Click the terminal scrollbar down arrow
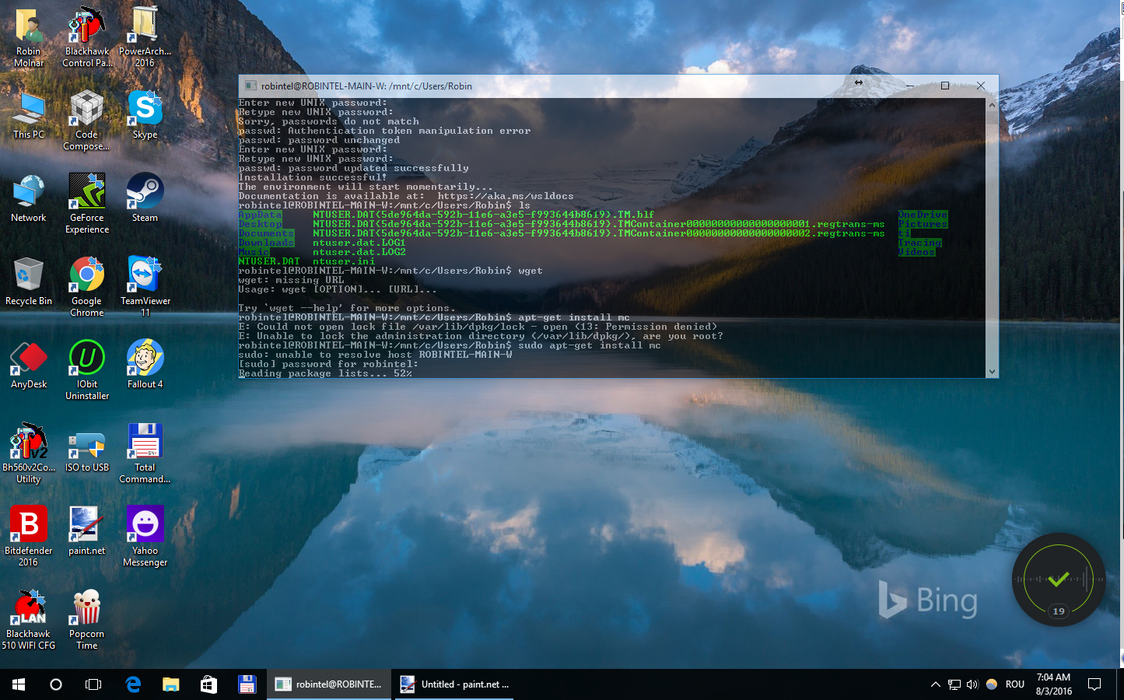The height and width of the screenshot is (700, 1124). (992, 372)
